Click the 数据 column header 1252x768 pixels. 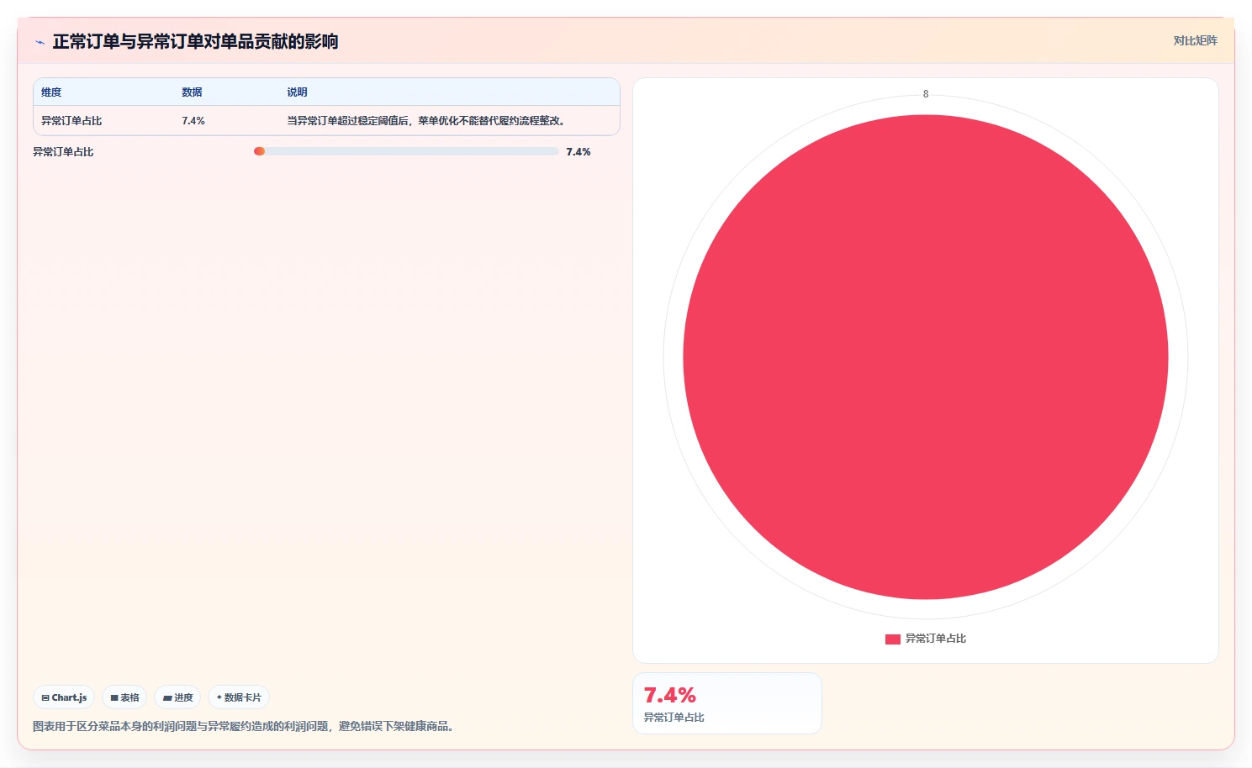[192, 92]
